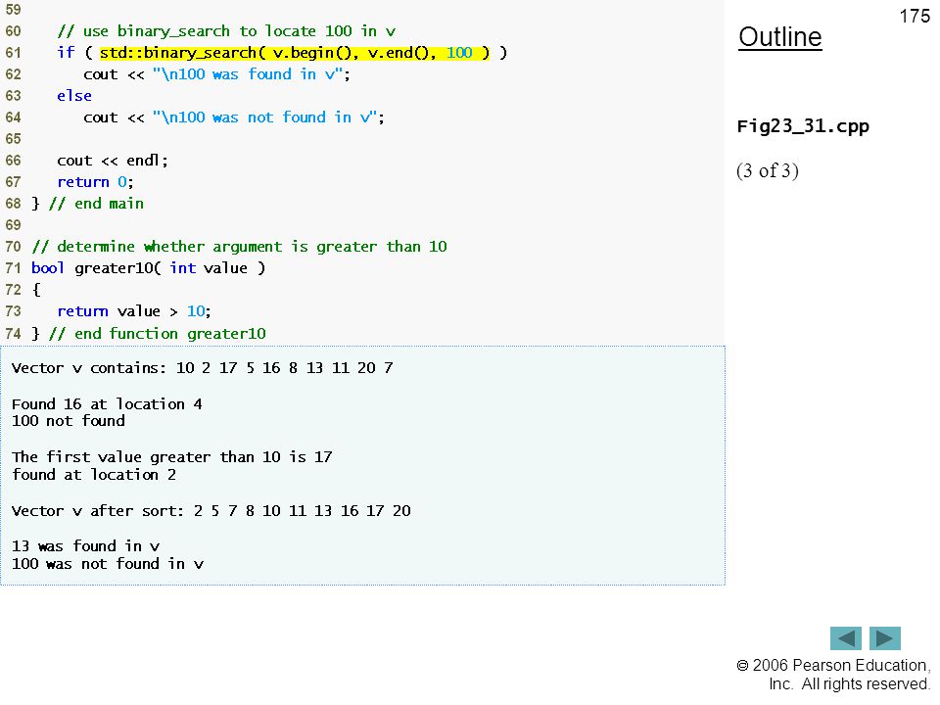Click the (3 of 3) page indicator

[768, 170]
